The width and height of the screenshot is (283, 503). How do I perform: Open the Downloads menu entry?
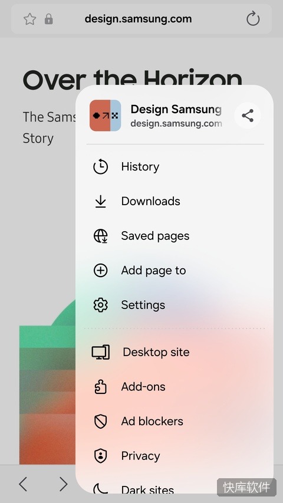175,202
